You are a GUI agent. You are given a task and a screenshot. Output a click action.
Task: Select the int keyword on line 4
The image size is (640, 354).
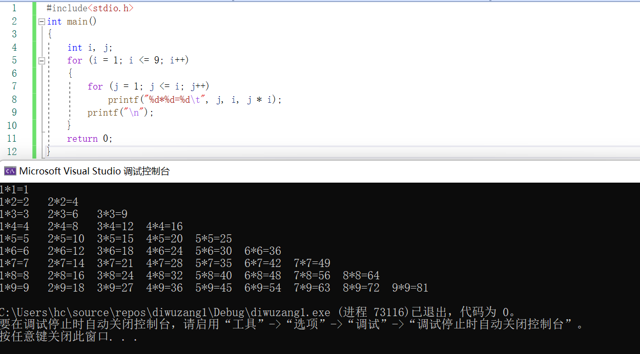[74, 47]
